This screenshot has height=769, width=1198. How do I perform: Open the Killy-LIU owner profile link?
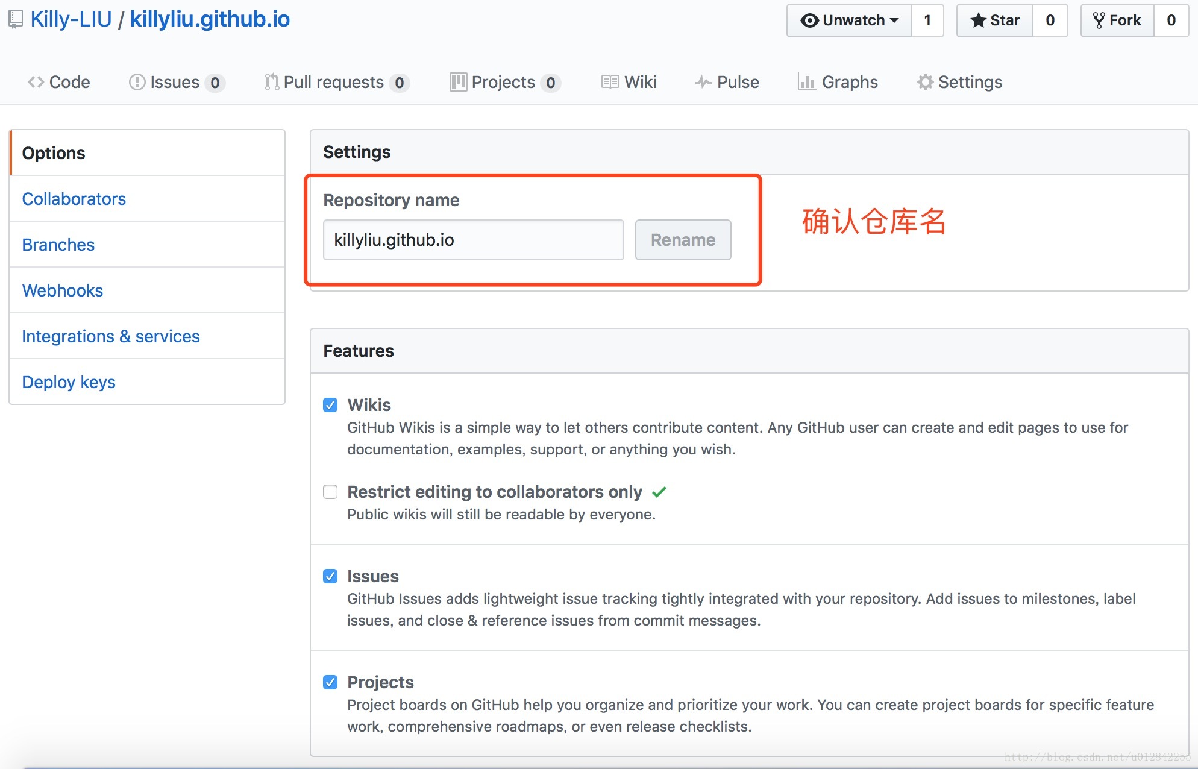pyautogui.click(x=71, y=19)
